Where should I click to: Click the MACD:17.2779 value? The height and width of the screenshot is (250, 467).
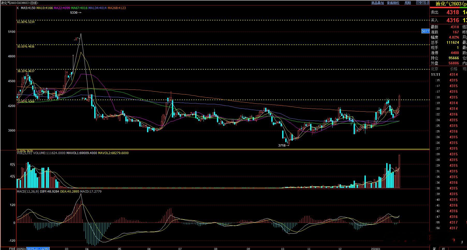point(91,192)
